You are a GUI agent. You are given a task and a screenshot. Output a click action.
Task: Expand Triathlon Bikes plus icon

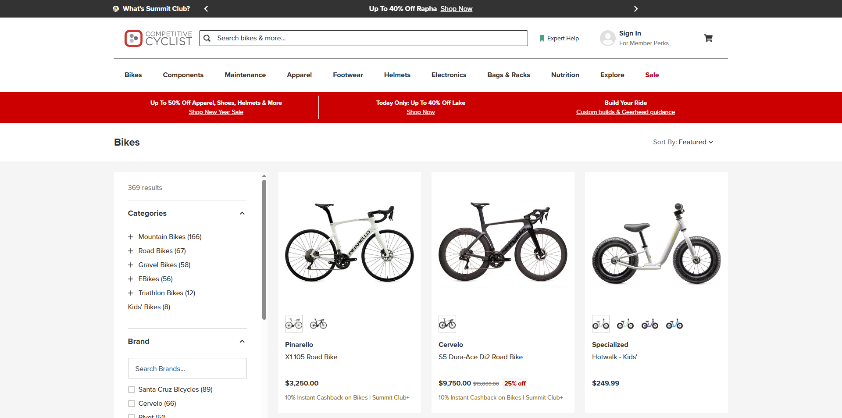click(x=131, y=293)
